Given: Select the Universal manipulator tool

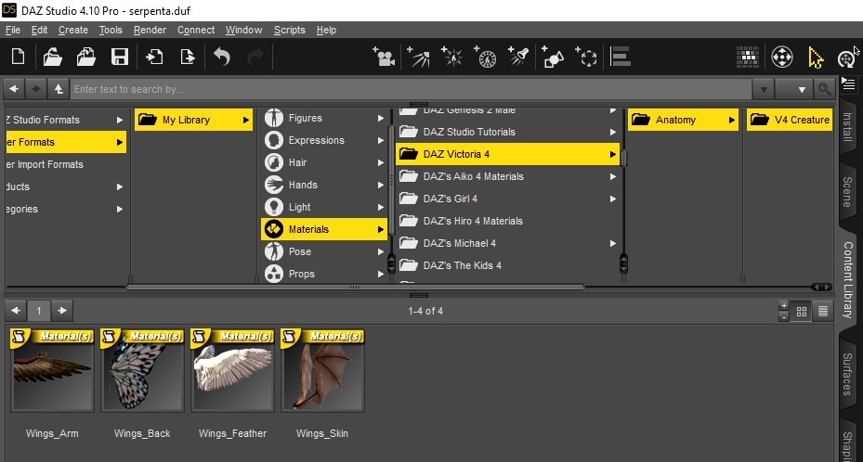Looking at the screenshot, I should (781, 57).
